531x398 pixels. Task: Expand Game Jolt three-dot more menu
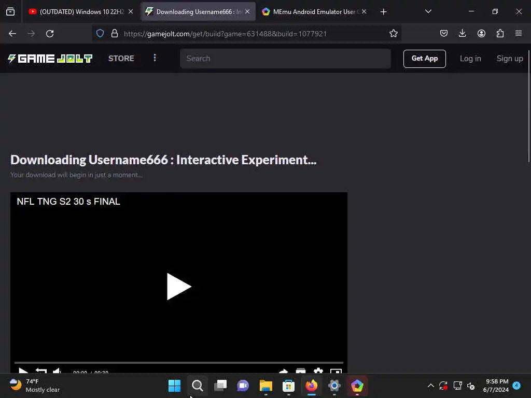pyautogui.click(x=155, y=58)
